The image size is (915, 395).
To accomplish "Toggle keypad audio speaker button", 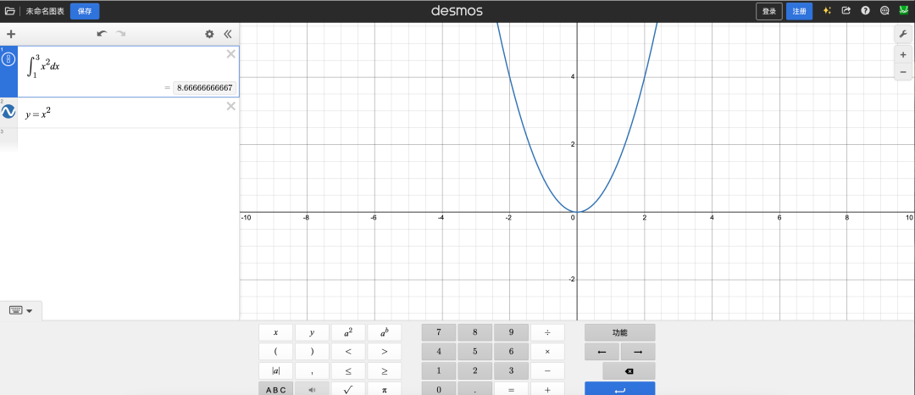I will point(312,389).
